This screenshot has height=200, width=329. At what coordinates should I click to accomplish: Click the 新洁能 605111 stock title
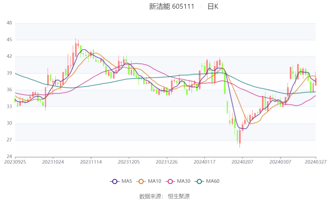tap(171, 6)
